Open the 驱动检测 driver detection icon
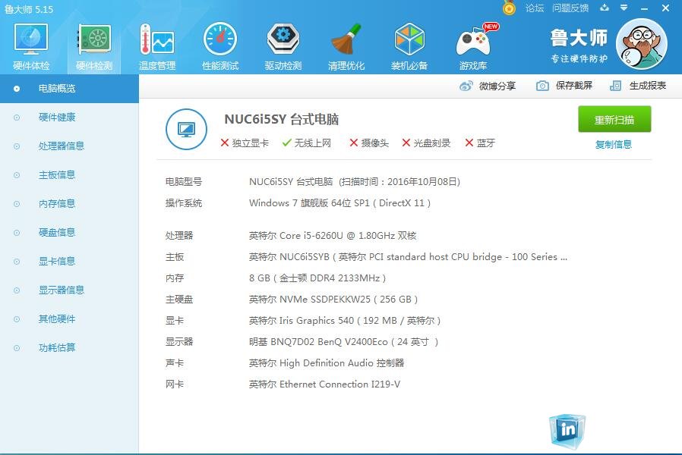The height and width of the screenshot is (455, 682). pyautogui.click(x=283, y=46)
